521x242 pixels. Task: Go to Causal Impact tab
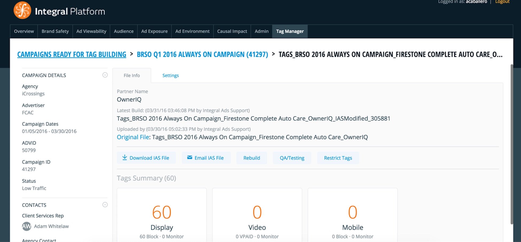click(x=232, y=31)
